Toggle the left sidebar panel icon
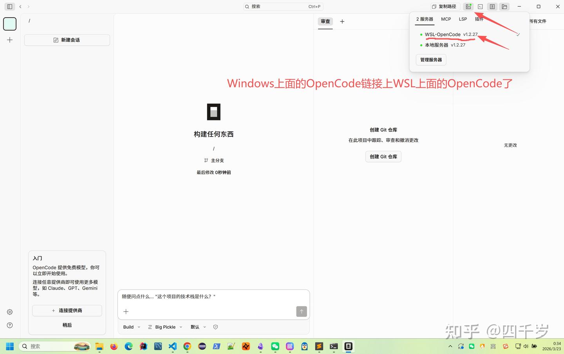This screenshot has width=564, height=354. tap(10, 7)
